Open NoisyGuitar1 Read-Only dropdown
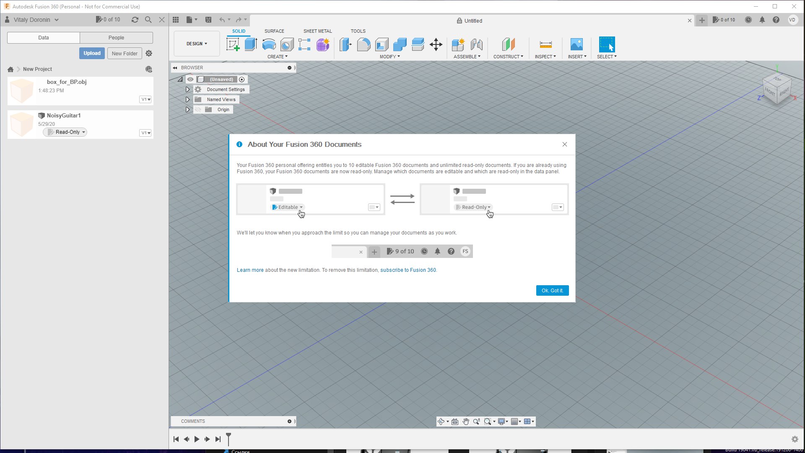 coord(65,132)
